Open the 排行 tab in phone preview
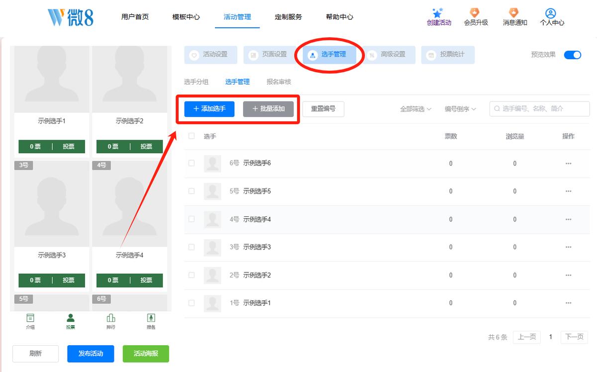Screen dimensions: 597x372 tap(111, 321)
